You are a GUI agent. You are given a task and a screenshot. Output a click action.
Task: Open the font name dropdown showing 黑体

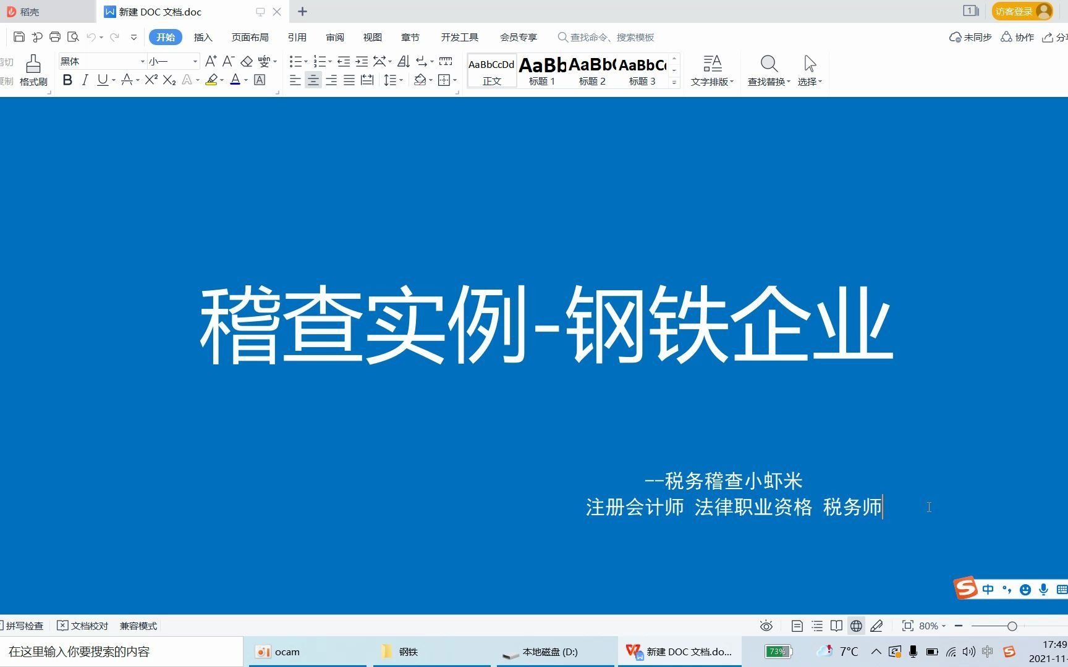pos(142,61)
